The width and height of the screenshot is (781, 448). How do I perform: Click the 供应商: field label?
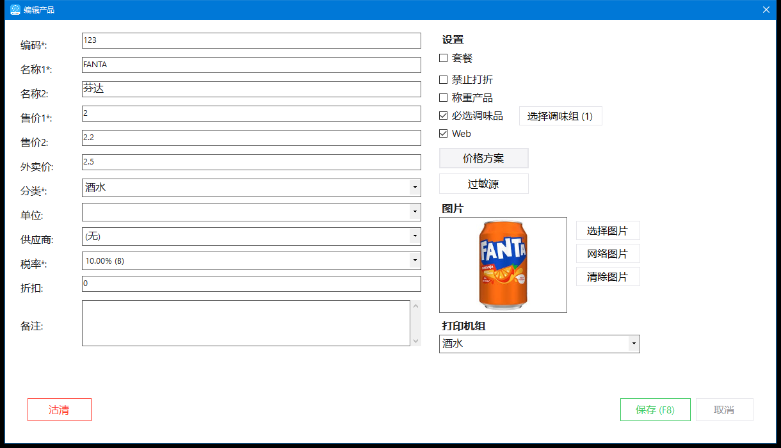tap(36, 239)
